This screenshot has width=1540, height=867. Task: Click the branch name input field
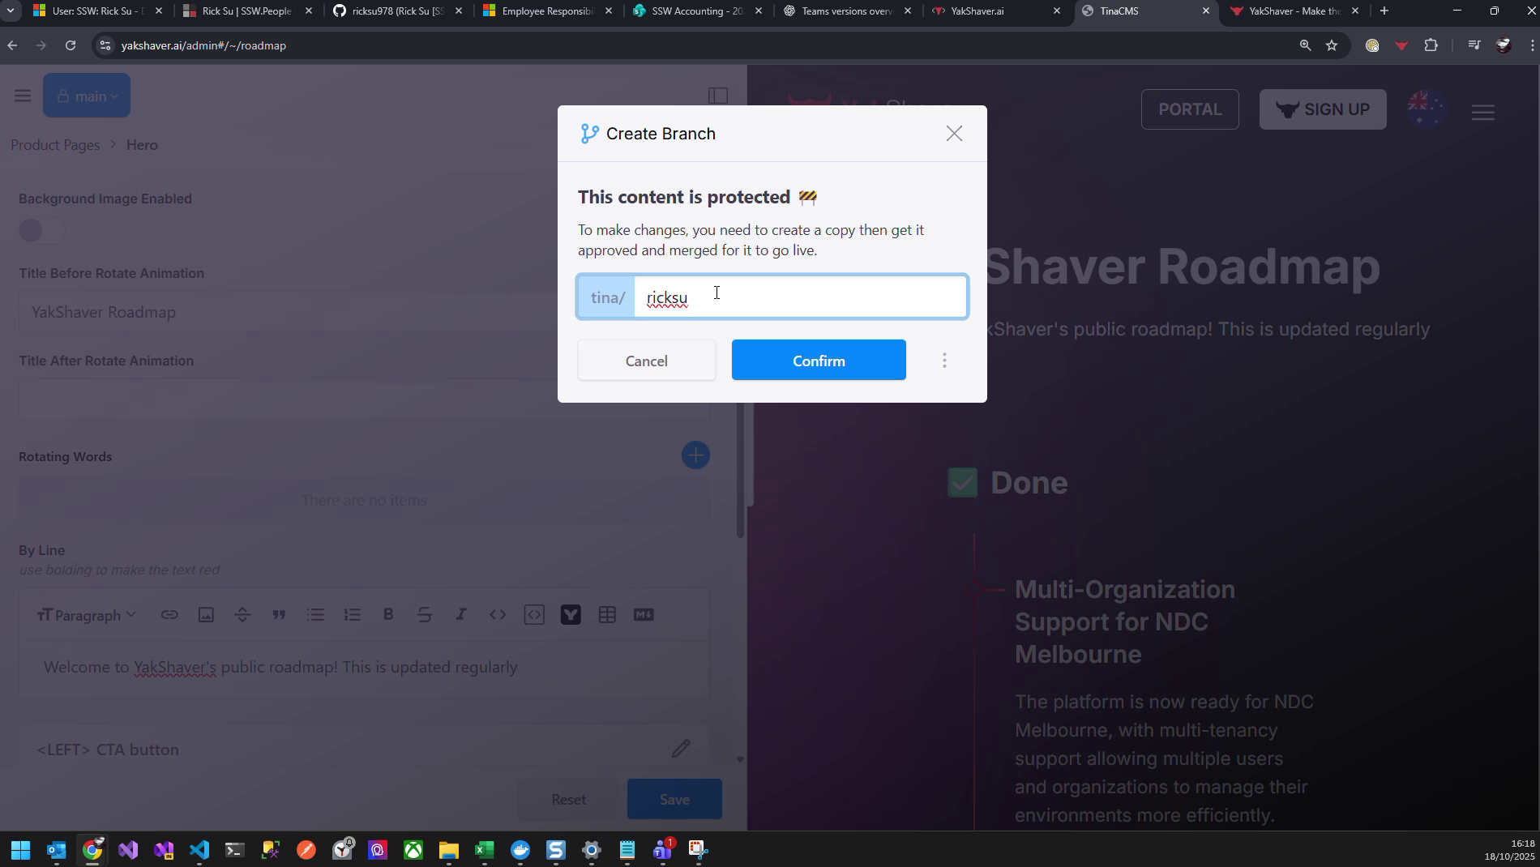click(799, 297)
